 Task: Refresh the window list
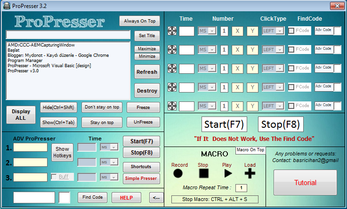pyautogui.click(x=147, y=72)
